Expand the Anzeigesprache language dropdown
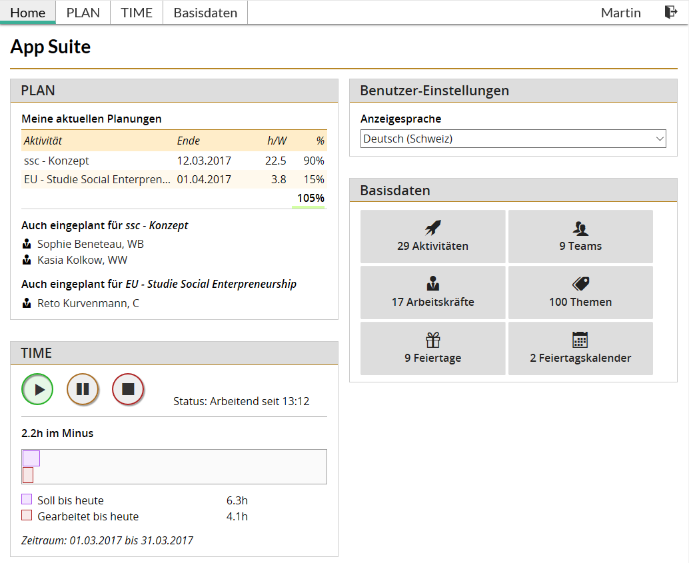The height and width of the screenshot is (563, 689). point(513,139)
